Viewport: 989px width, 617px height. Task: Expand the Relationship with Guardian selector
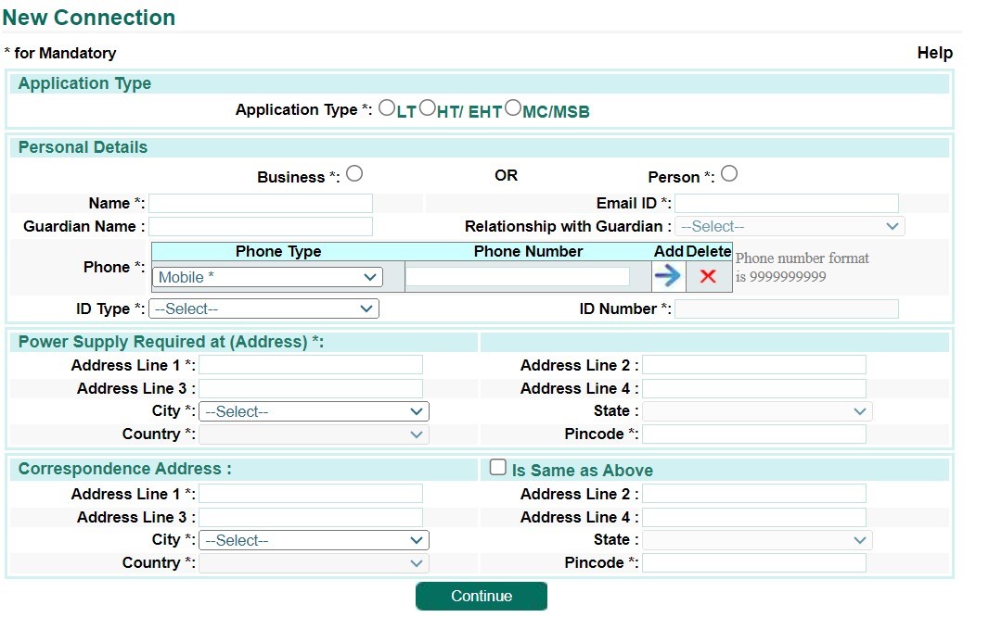[x=790, y=225]
